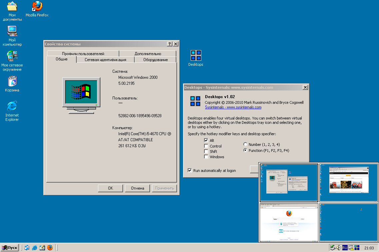Uncheck the Alt modifier checkbox
Screen dimensions: 379x252
[206, 141]
